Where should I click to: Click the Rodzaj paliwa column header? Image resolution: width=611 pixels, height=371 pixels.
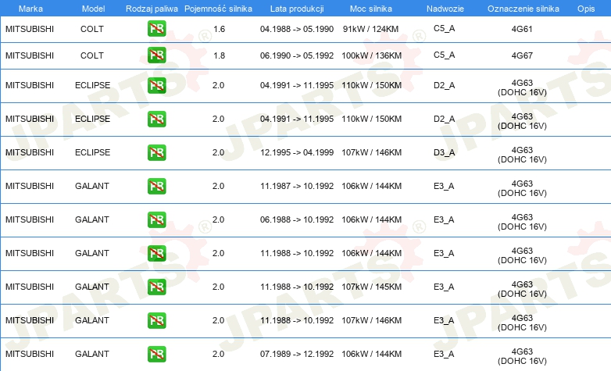point(152,9)
